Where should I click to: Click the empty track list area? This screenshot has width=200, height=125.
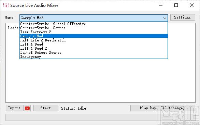tap(100, 80)
